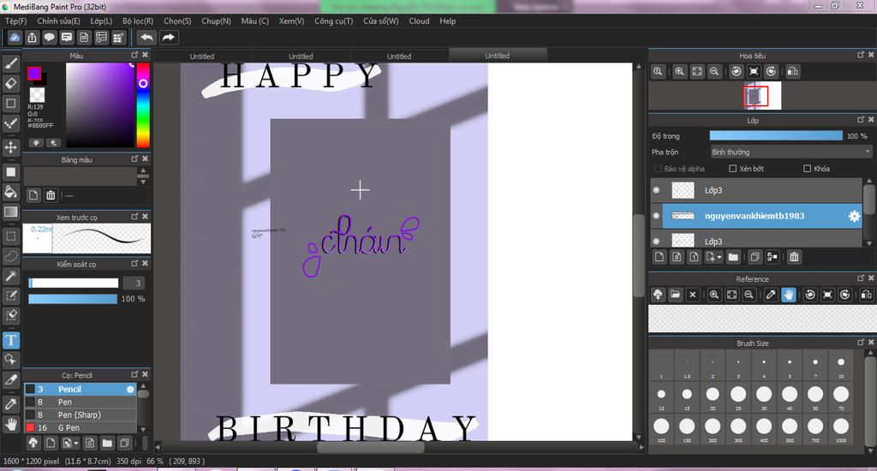Open image file in Reference panel
Viewport: 877px width, 471px height.
(x=675, y=295)
